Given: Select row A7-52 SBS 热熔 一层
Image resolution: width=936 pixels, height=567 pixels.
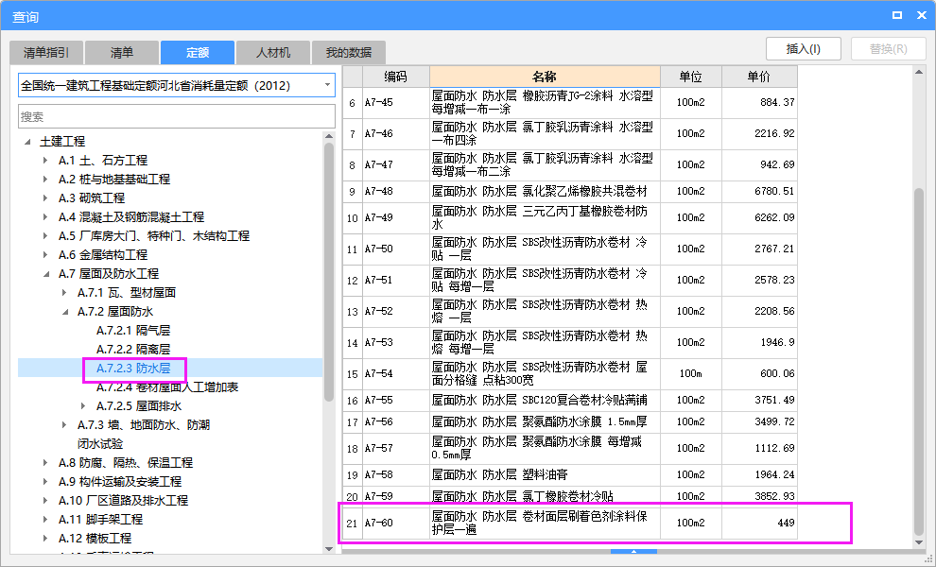Looking at the screenshot, I should click(x=570, y=311).
